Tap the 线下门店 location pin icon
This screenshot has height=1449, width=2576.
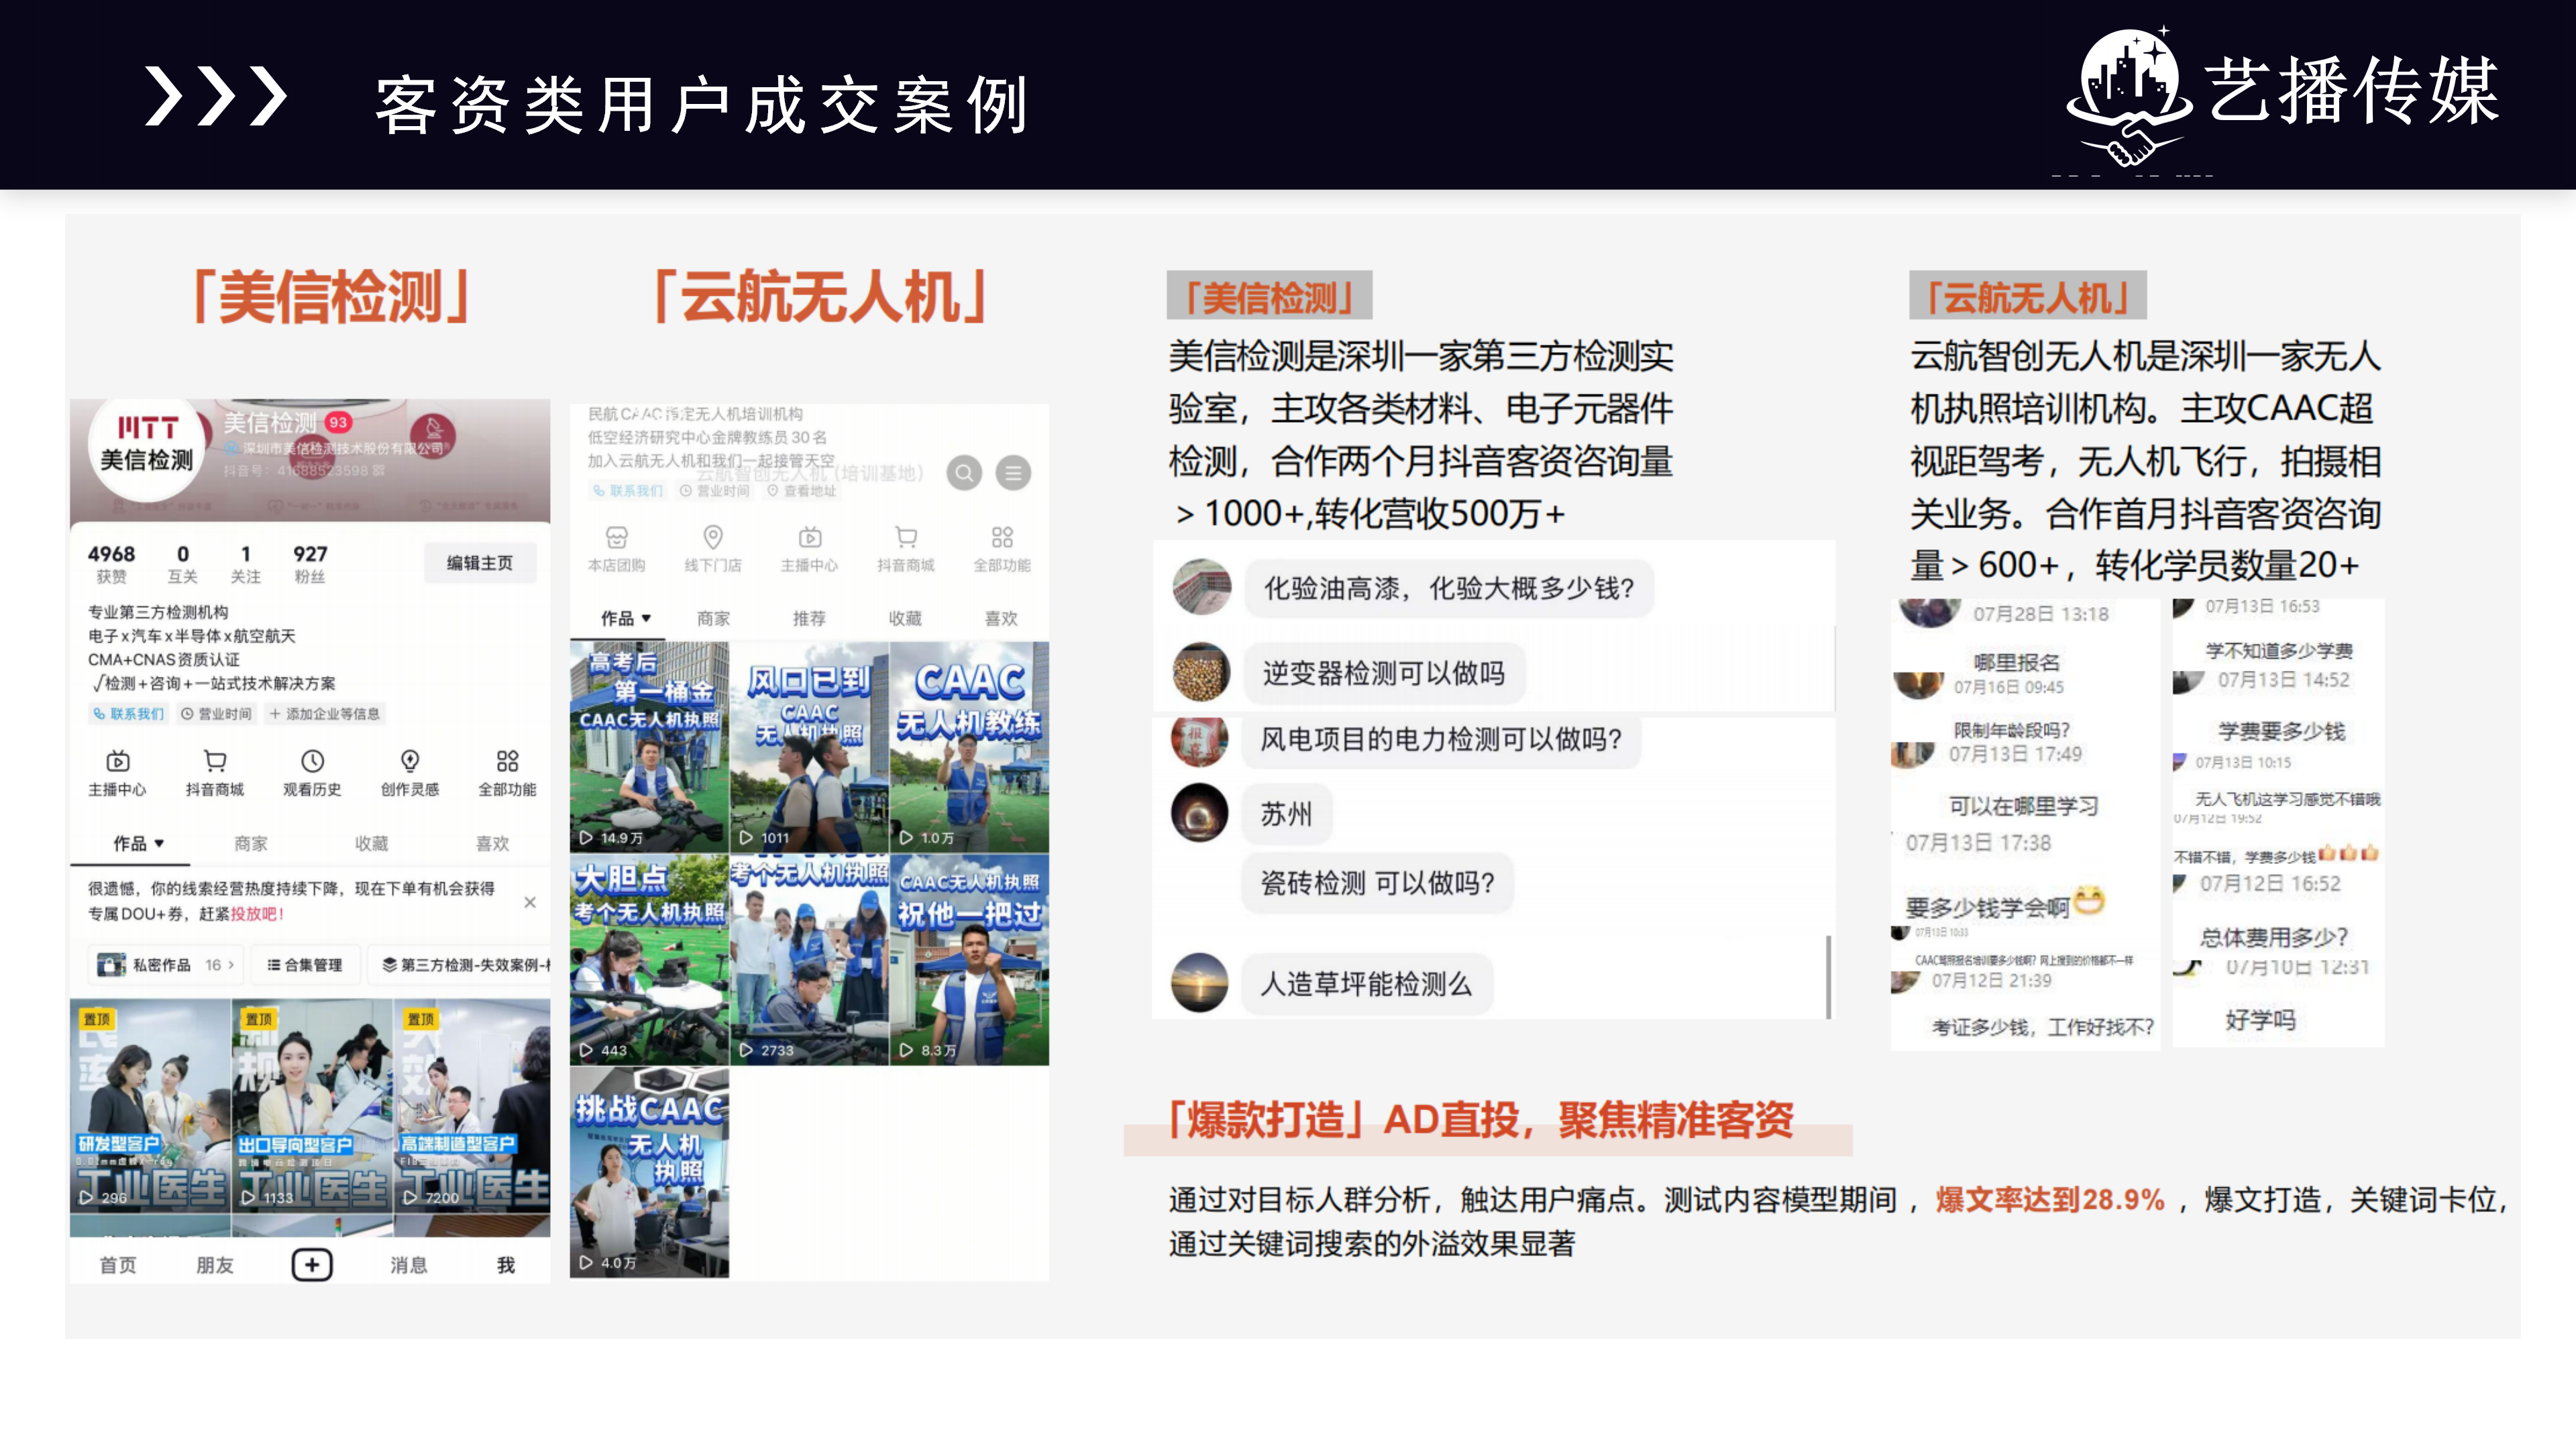pyautogui.click(x=713, y=538)
